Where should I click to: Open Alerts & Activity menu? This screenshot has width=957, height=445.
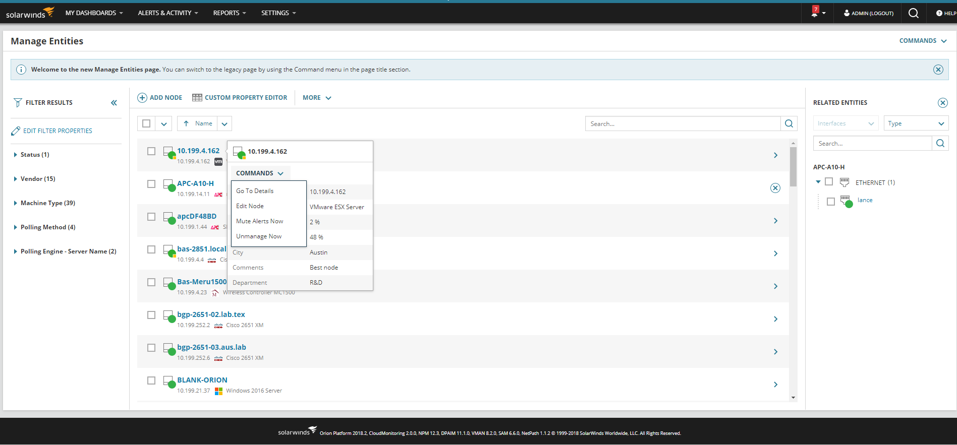(x=168, y=13)
